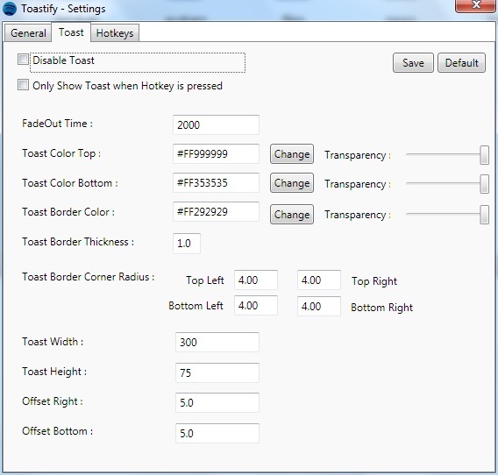498x475 pixels.
Task: Focus the Toast Color Bottom hex field
Action: [x=216, y=183]
